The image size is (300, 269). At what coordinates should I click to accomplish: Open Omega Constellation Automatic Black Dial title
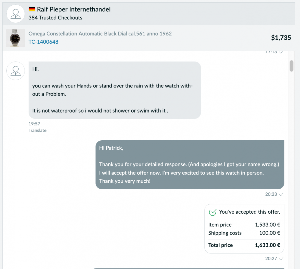tap(100, 34)
